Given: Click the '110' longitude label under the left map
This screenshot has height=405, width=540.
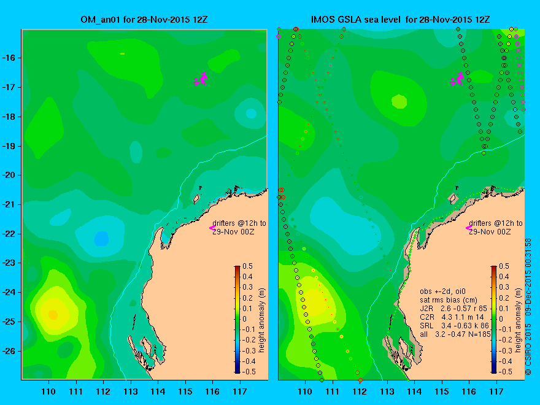Looking at the screenshot, I should (48, 391).
